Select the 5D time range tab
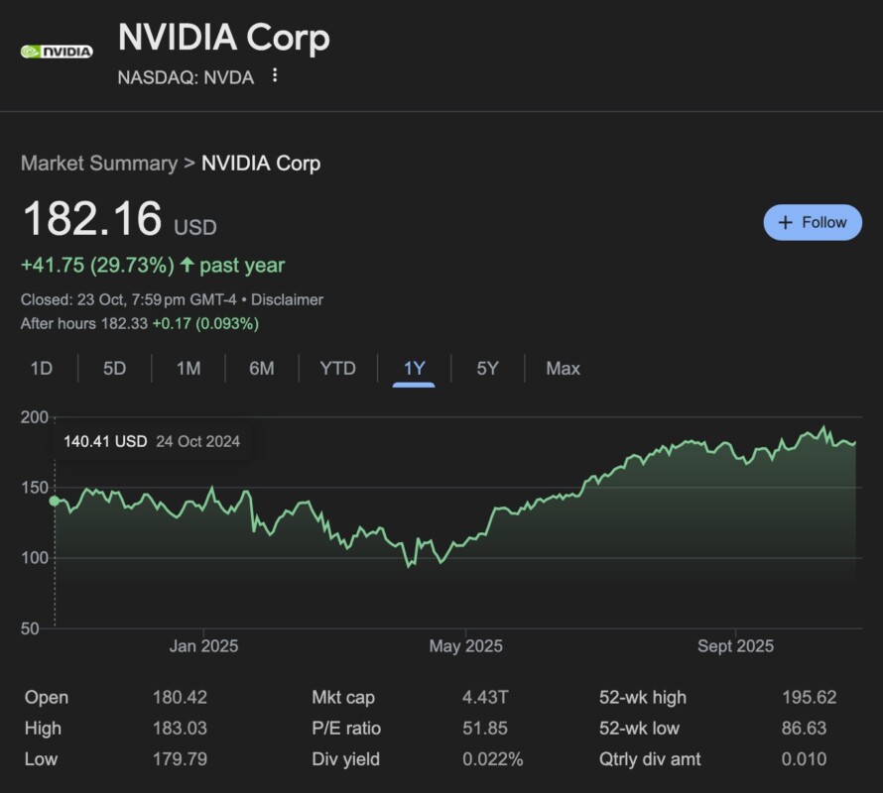This screenshot has height=793, width=883. (115, 368)
